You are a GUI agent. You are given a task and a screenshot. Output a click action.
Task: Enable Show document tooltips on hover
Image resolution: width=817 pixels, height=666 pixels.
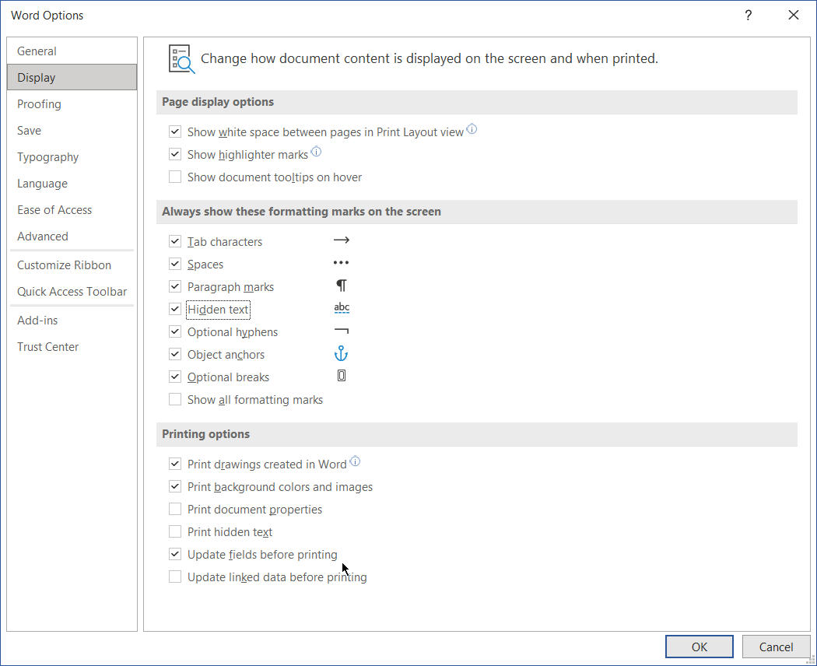click(x=175, y=177)
